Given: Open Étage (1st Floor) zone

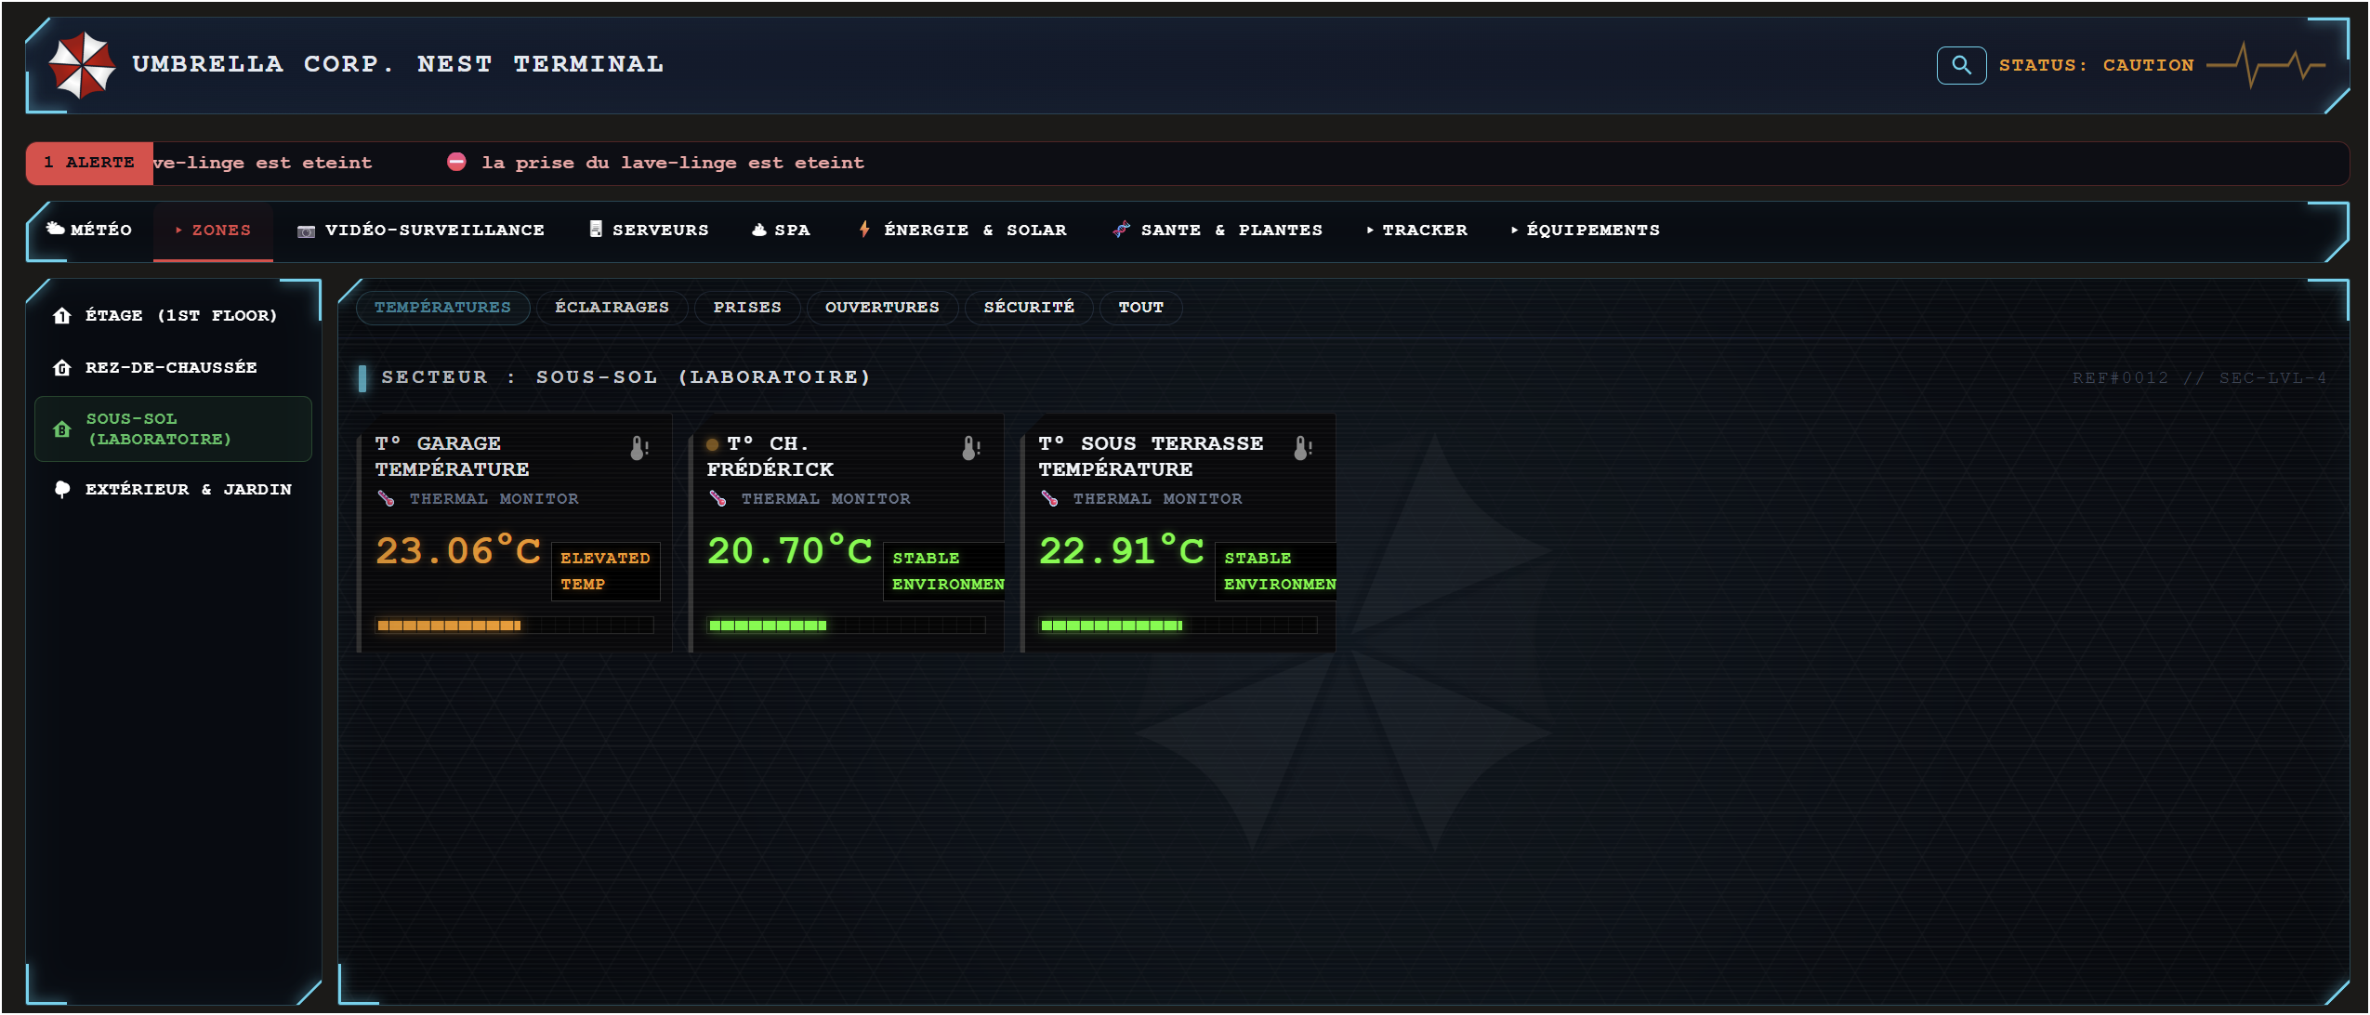Looking at the screenshot, I should pyautogui.click(x=173, y=315).
